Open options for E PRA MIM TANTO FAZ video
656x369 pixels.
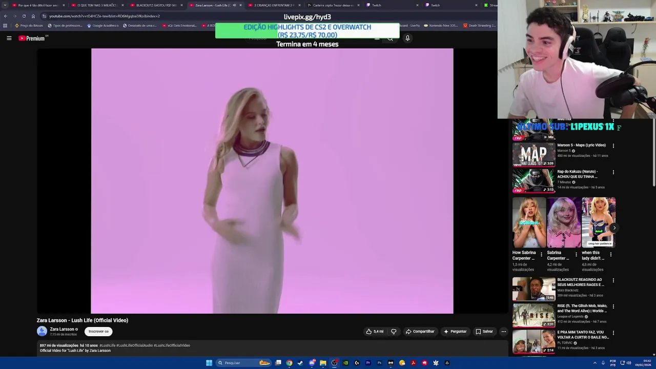click(x=613, y=333)
